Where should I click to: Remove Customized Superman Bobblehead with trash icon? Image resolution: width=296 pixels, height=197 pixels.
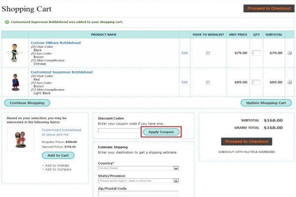tap(290, 82)
